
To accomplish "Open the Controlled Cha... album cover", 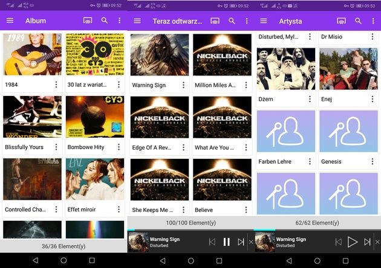I will pyautogui.click(x=32, y=179).
